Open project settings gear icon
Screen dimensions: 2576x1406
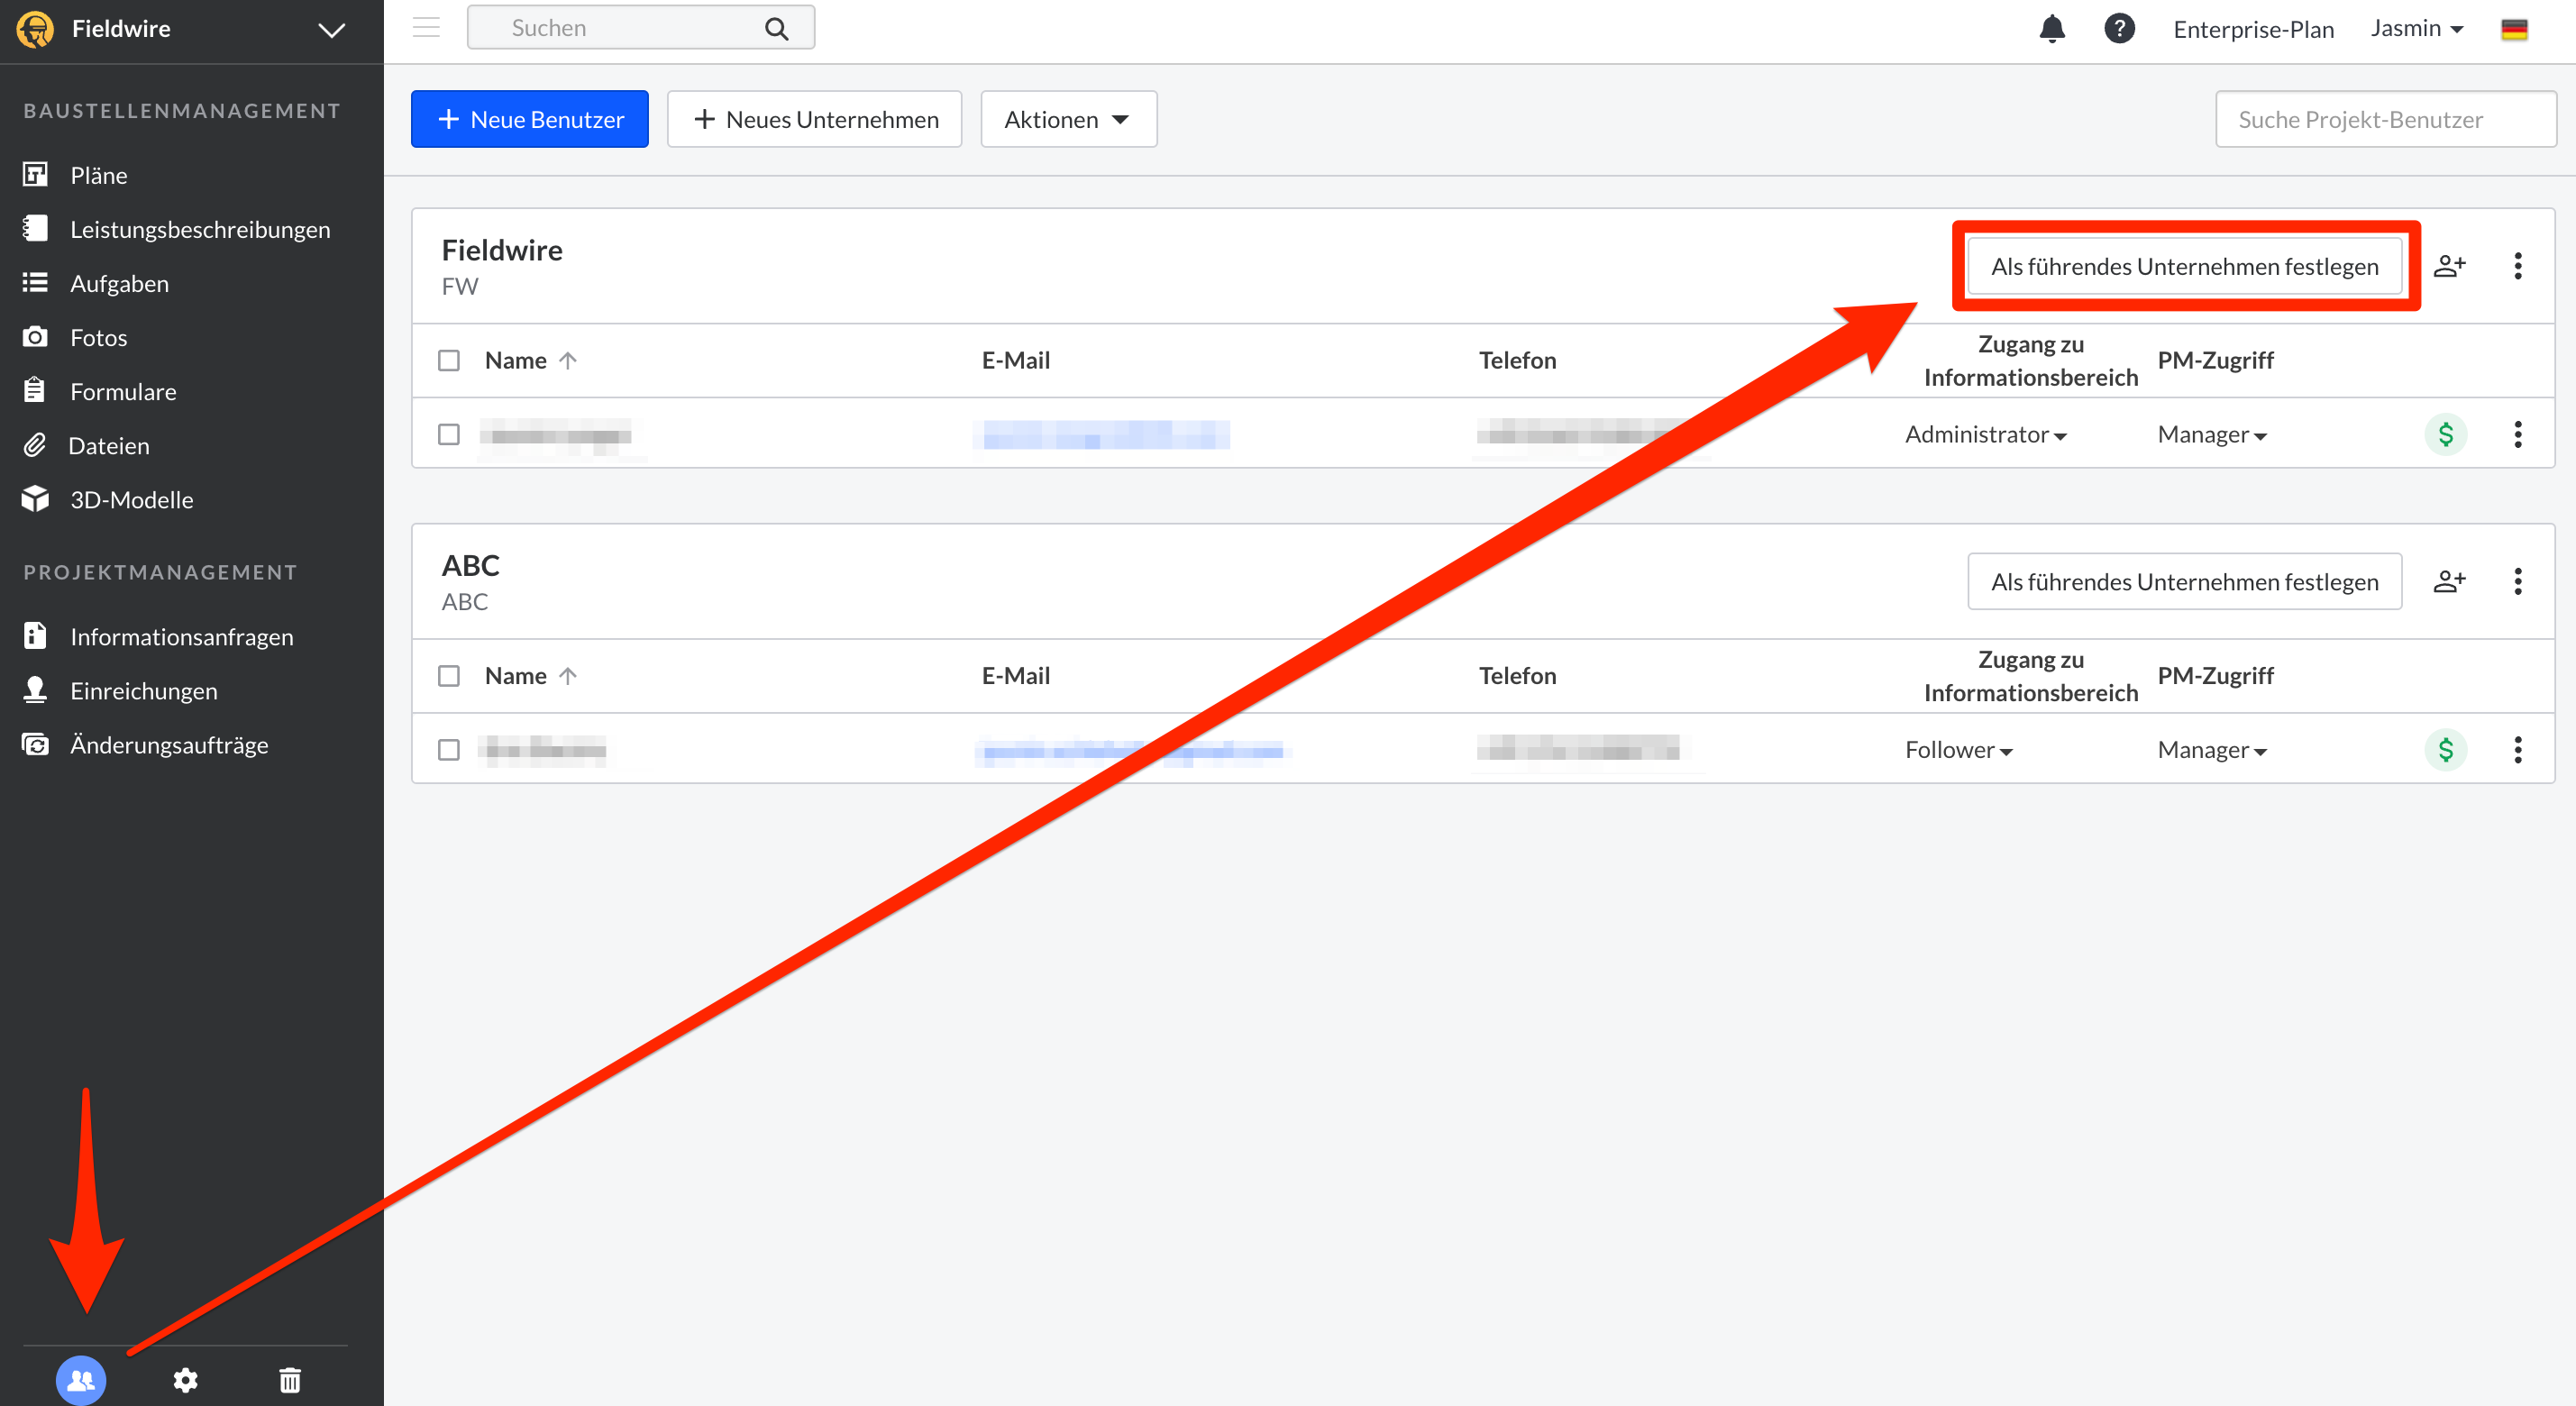click(185, 1380)
